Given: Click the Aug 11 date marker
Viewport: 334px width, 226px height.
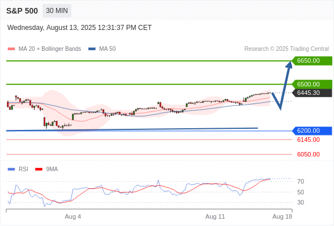Looking at the screenshot, I should point(215,216).
